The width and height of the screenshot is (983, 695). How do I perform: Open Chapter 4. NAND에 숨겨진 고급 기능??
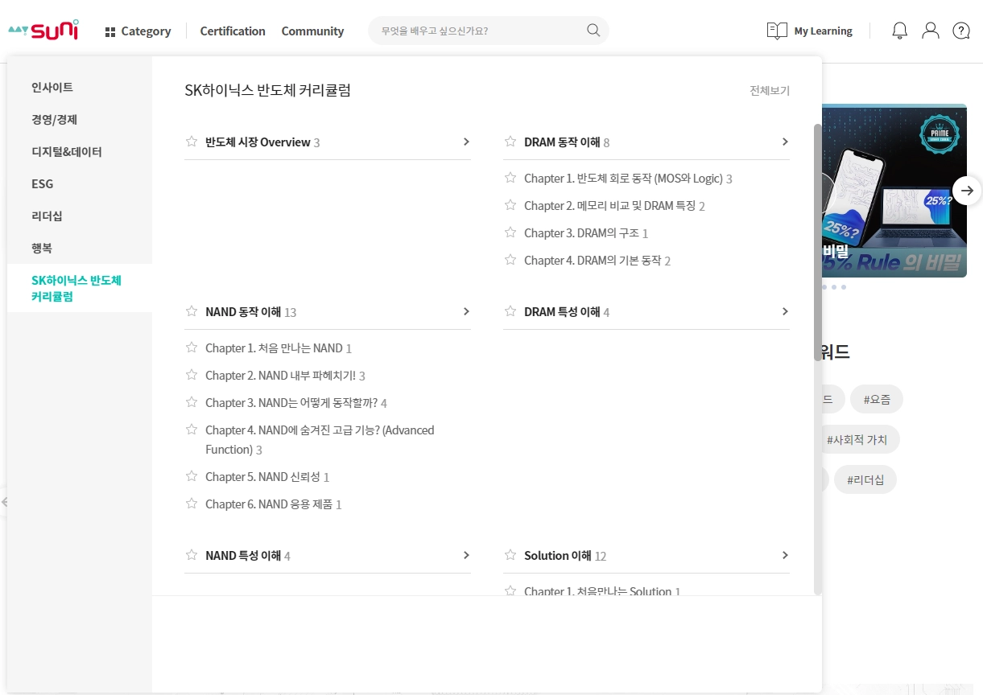tap(320, 440)
